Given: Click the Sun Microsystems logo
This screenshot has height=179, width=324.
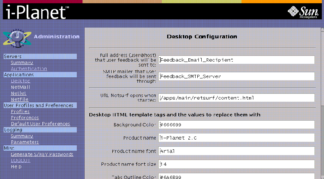Looking at the screenshot, I should (x=303, y=12).
